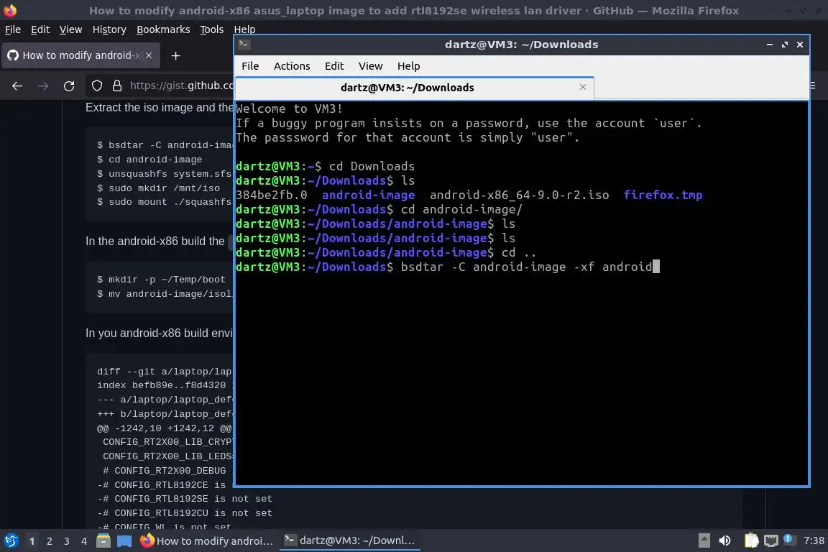Activate terminal window from the taskbar entry
The image size is (828, 552).
click(349, 540)
